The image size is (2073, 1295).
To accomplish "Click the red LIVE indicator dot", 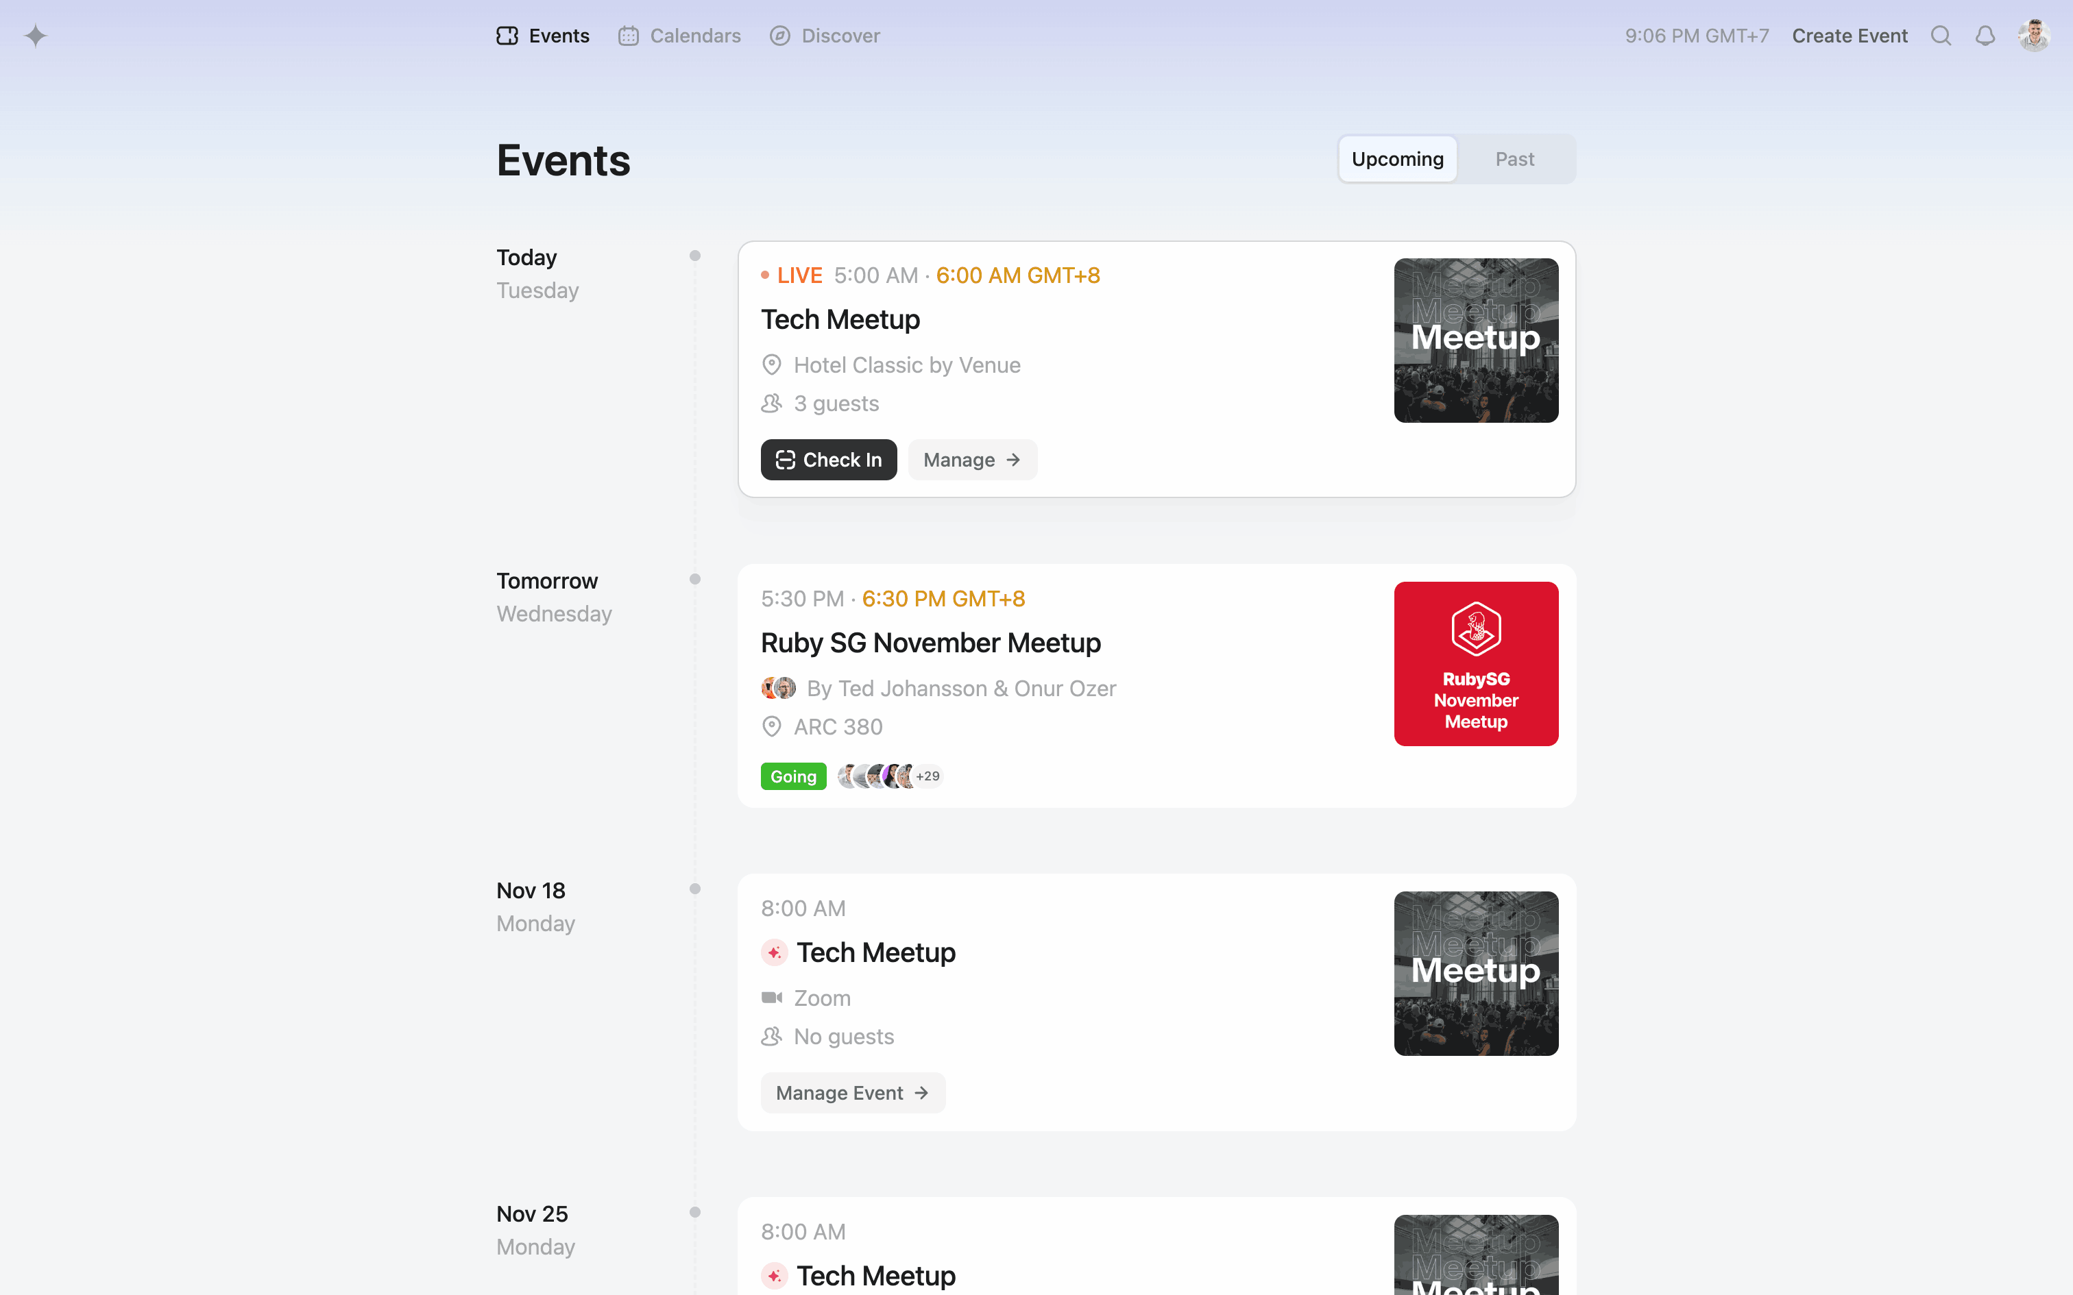I will point(766,275).
